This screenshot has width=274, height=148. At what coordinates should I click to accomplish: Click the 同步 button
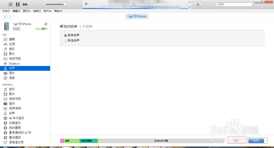(x=237, y=140)
